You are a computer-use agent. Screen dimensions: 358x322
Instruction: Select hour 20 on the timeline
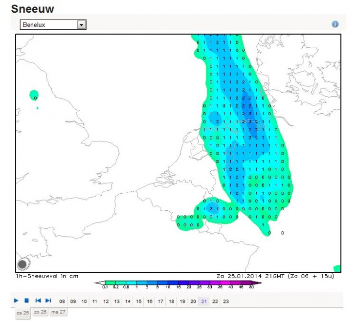coord(193,302)
